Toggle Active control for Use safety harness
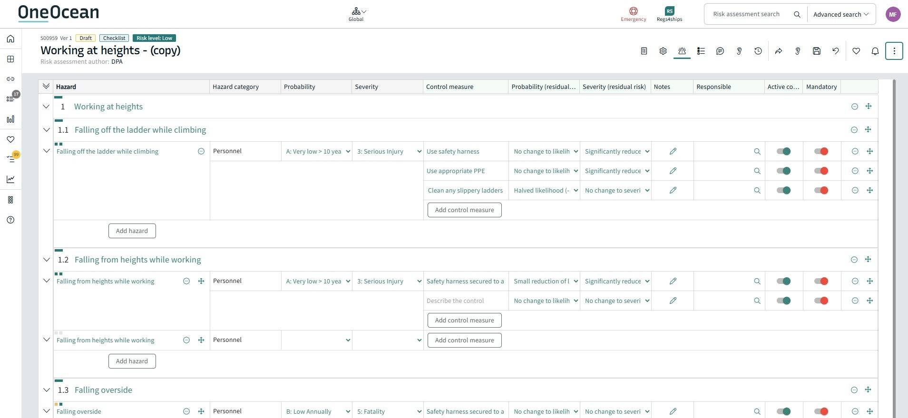Viewport: 908px width, 418px height. pos(783,151)
